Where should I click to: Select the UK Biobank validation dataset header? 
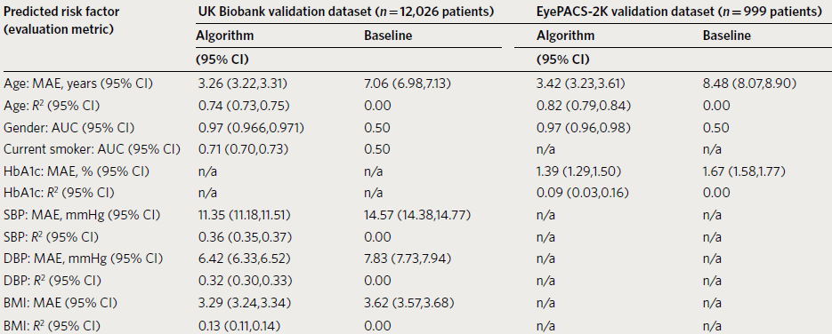[344, 12]
